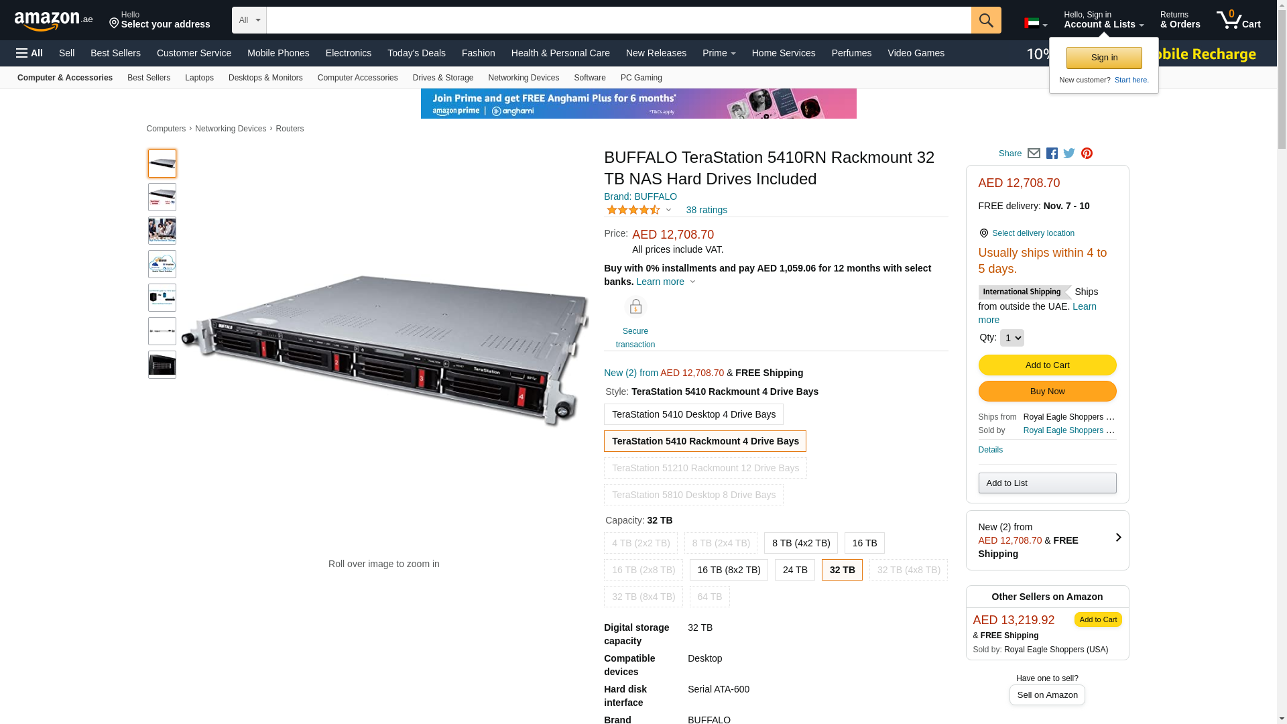Open the 38 ratings link

click(706, 210)
